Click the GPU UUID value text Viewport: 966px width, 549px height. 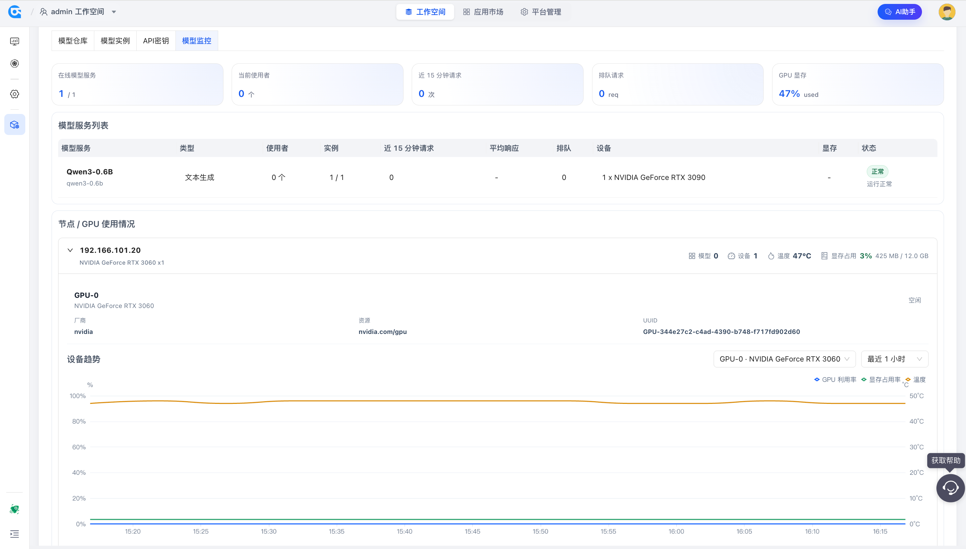[x=721, y=332]
